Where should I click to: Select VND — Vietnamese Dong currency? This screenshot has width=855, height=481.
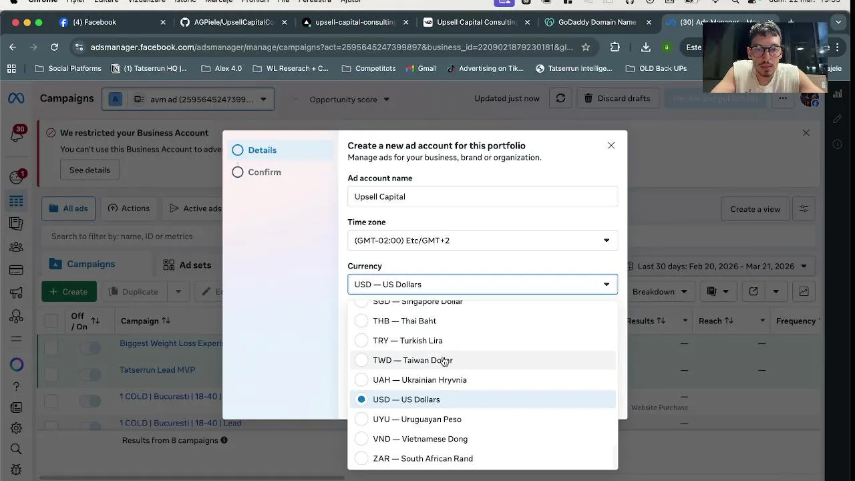click(483, 439)
